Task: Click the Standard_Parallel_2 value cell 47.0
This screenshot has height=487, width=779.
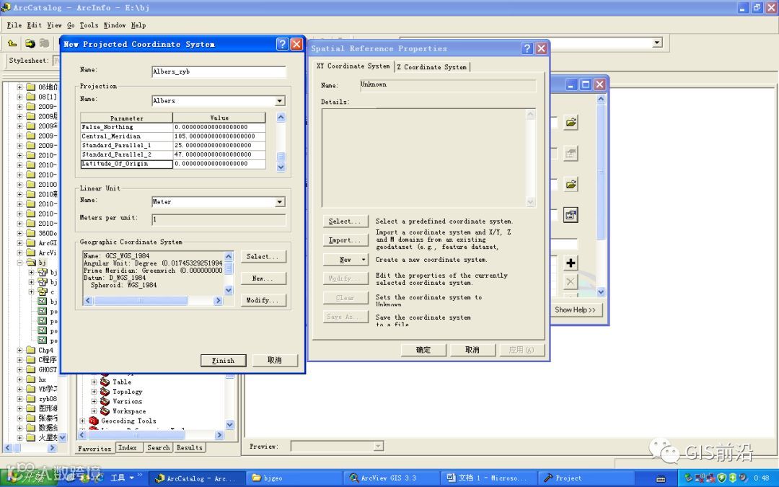Action: pyautogui.click(x=219, y=154)
